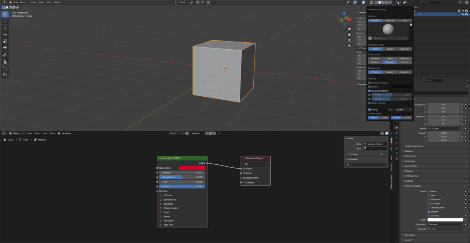Open the Display As Textured dropdown
Screen dimensions: 470x243
(x=445, y=224)
